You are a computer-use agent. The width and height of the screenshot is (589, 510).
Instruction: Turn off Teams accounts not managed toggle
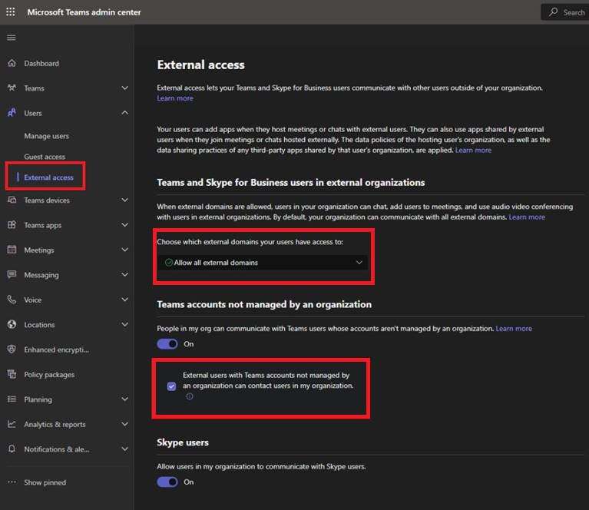(x=167, y=345)
